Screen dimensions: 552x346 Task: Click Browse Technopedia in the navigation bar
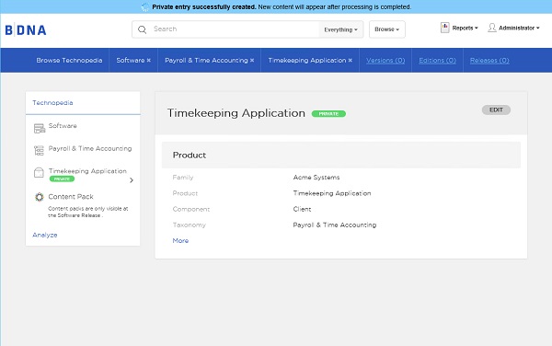[x=69, y=60]
